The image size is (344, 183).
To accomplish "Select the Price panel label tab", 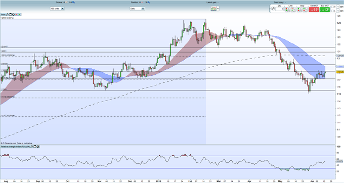I will pos(3,15).
